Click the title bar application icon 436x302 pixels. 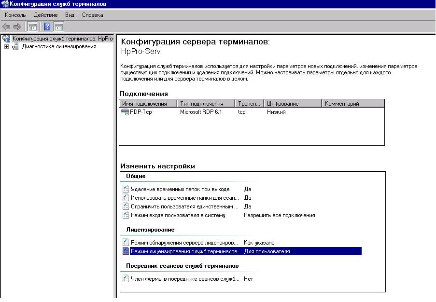tap(5, 4)
